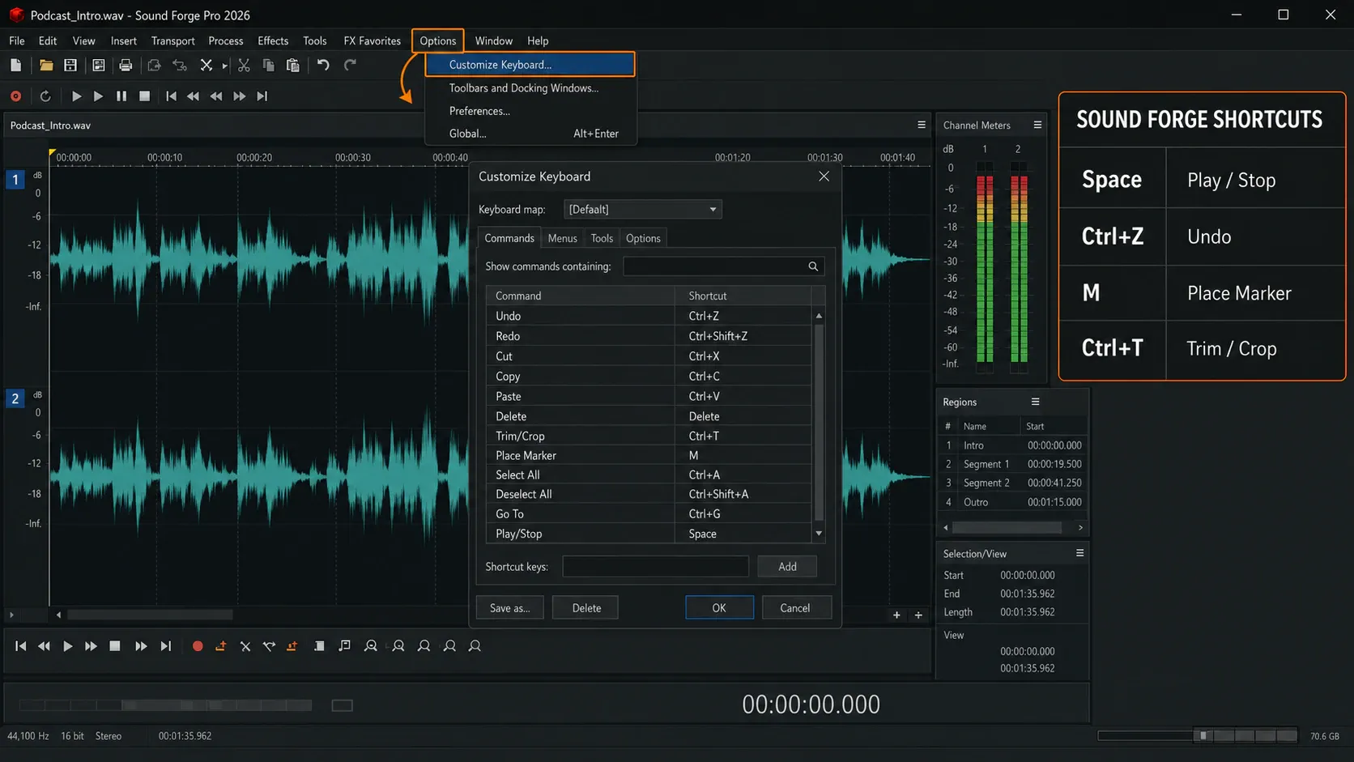Switch to the Tools tab in Customize Keyboard
Image resolution: width=1354 pixels, height=762 pixels.
click(x=602, y=238)
